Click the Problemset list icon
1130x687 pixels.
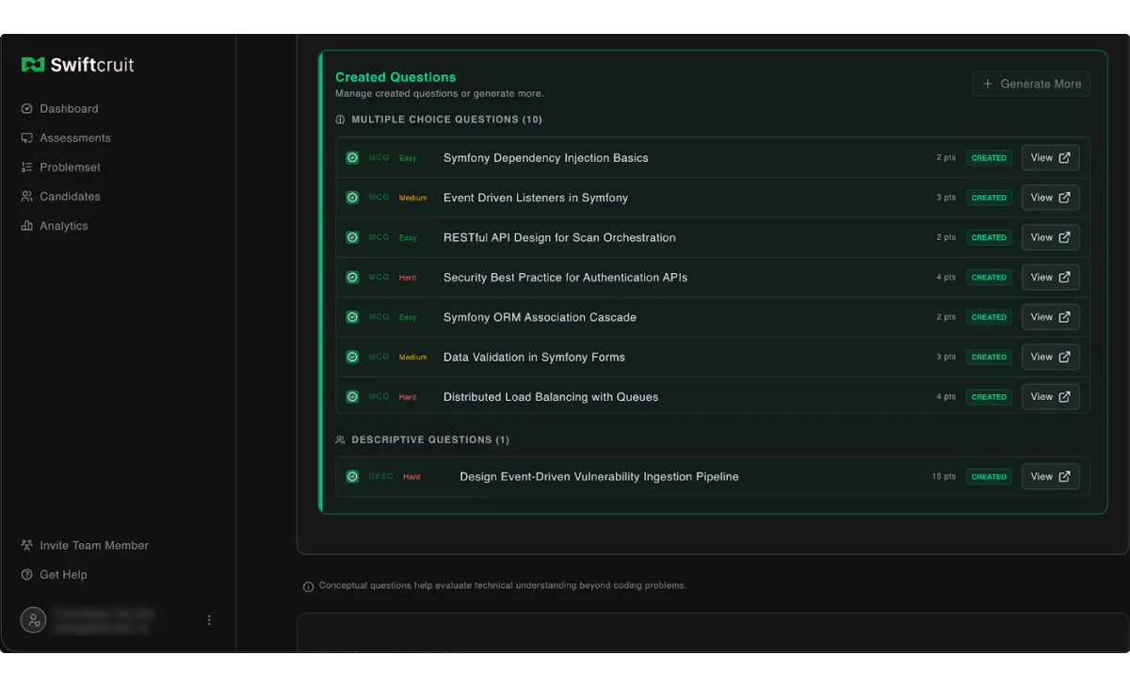pyautogui.click(x=26, y=168)
